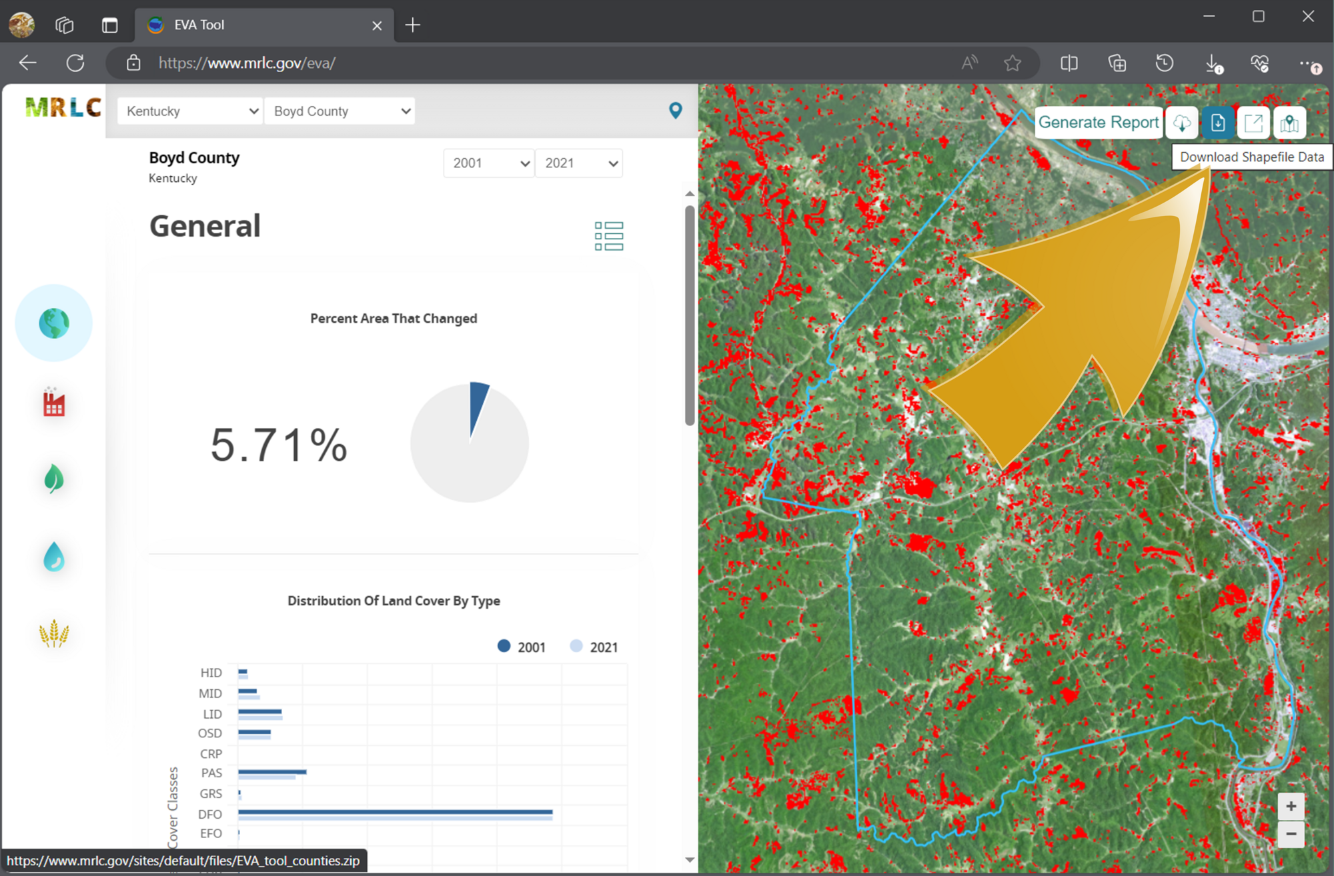Open the map legend icon on the toolbar
The image size is (1334, 876).
tap(1290, 123)
